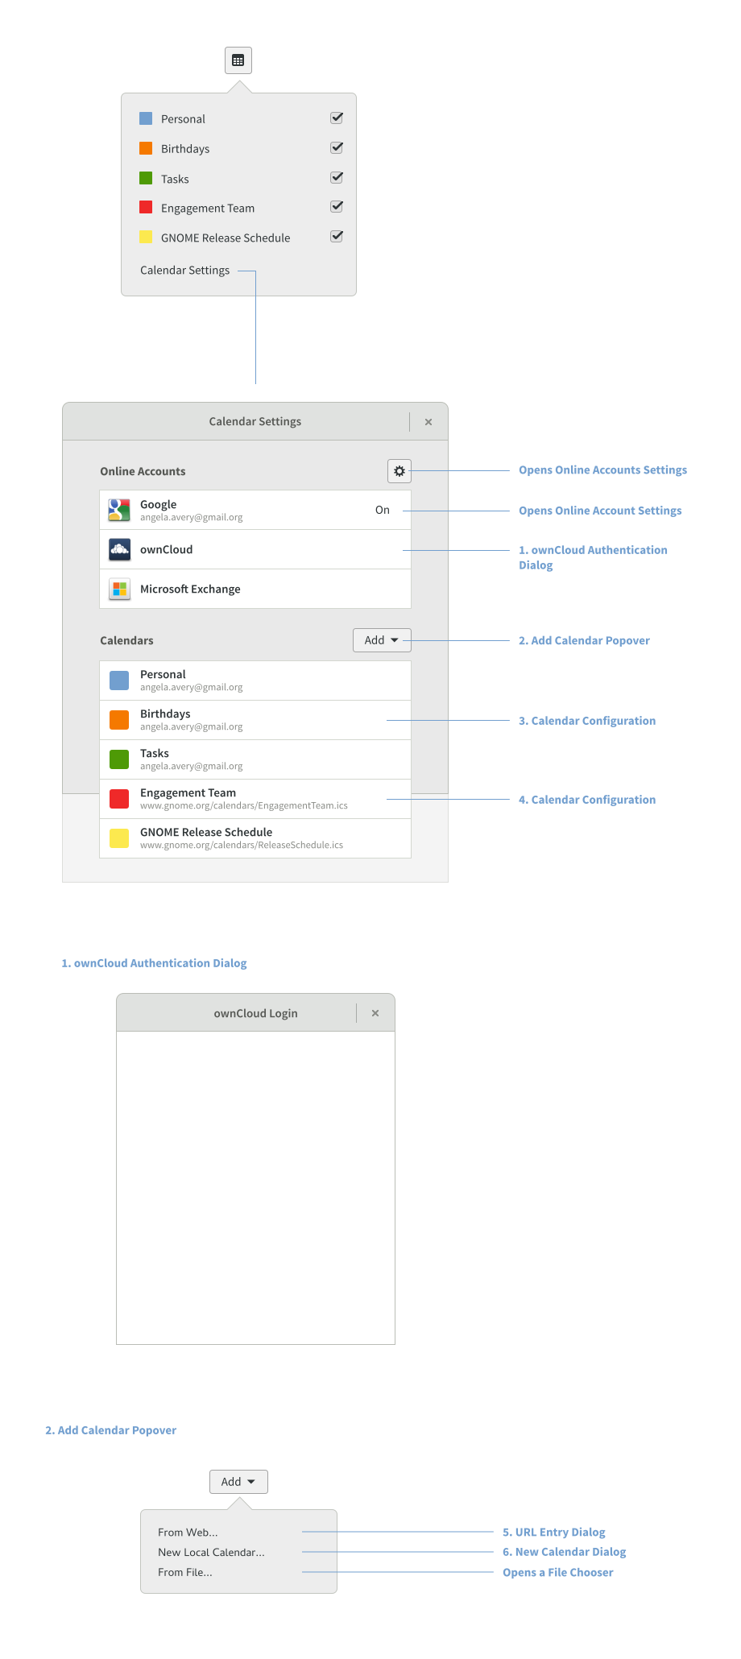Image resolution: width=741 pixels, height=1659 pixels.
Task: Click blue Personal swatch in settings list
Action: point(119,681)
